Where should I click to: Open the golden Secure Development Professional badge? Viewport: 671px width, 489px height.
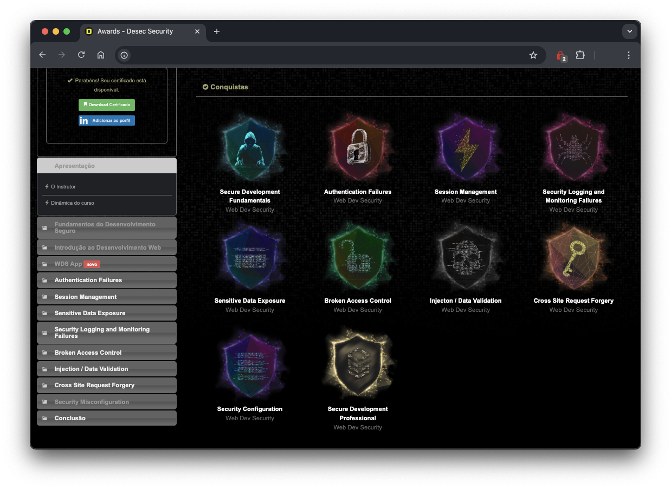tap(357, 365)
